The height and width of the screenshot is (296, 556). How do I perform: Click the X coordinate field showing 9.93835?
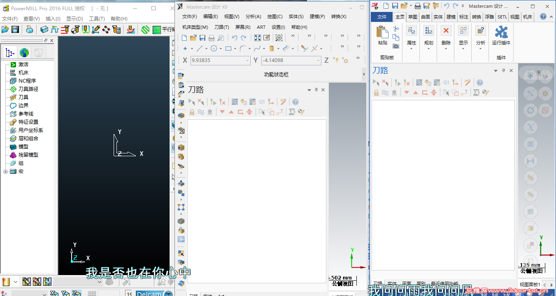click(x=220, y=60)
